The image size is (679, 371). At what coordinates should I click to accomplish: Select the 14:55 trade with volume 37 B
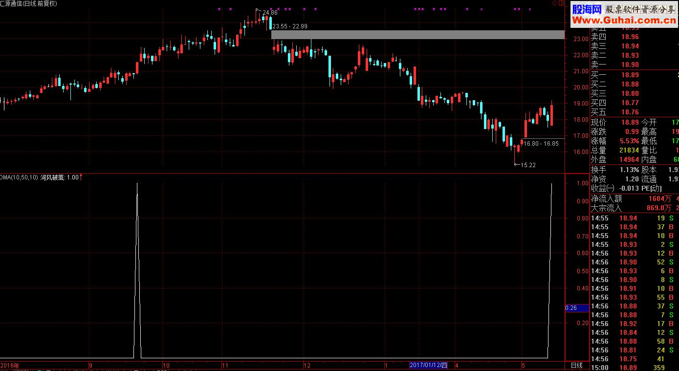(635, 227)
